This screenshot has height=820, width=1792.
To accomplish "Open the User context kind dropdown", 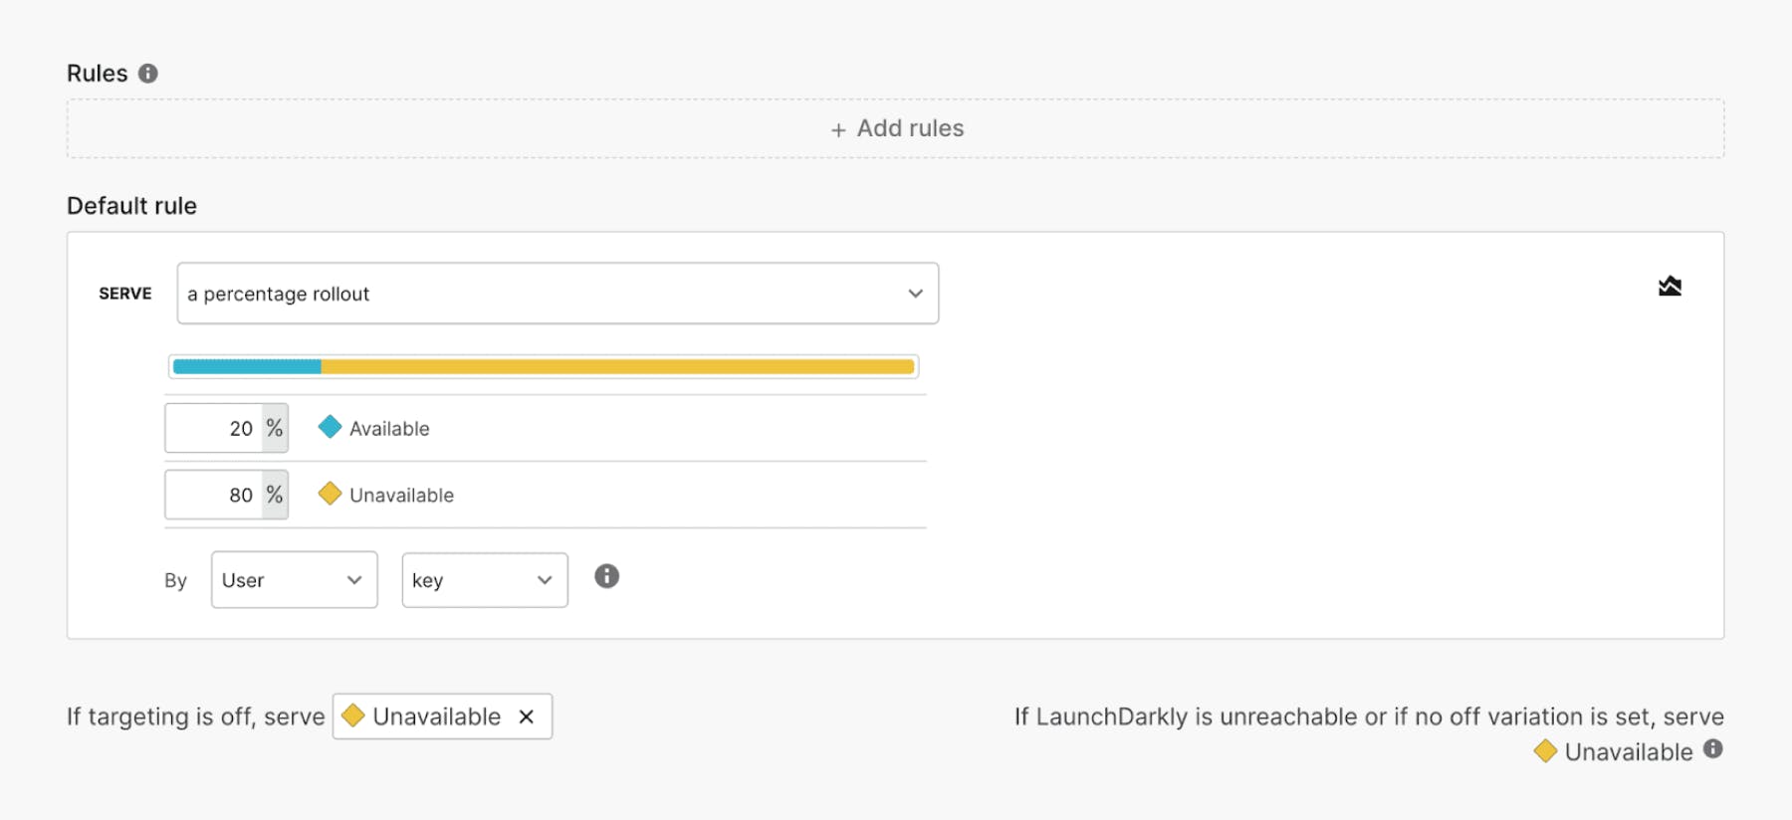I will (x=294, y=580).
